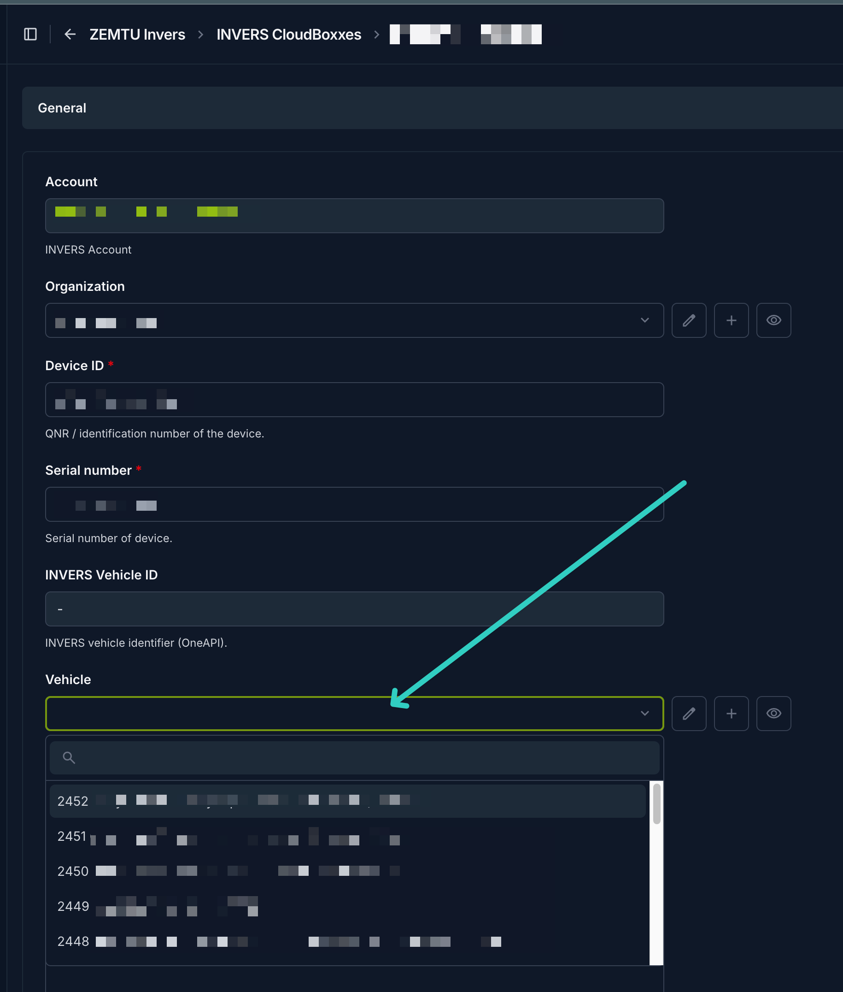Image resolution: width=843 pixels, height=992 pixels.
Task: View the Organization with eye icon
Action: pos(773,320)
